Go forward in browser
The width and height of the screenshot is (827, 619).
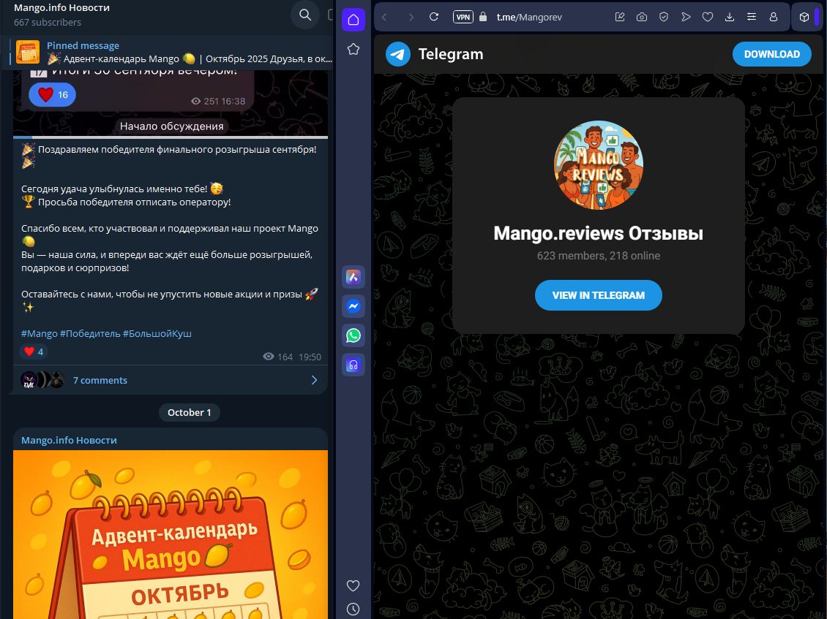pyautogui.click(x=411, y=17)
